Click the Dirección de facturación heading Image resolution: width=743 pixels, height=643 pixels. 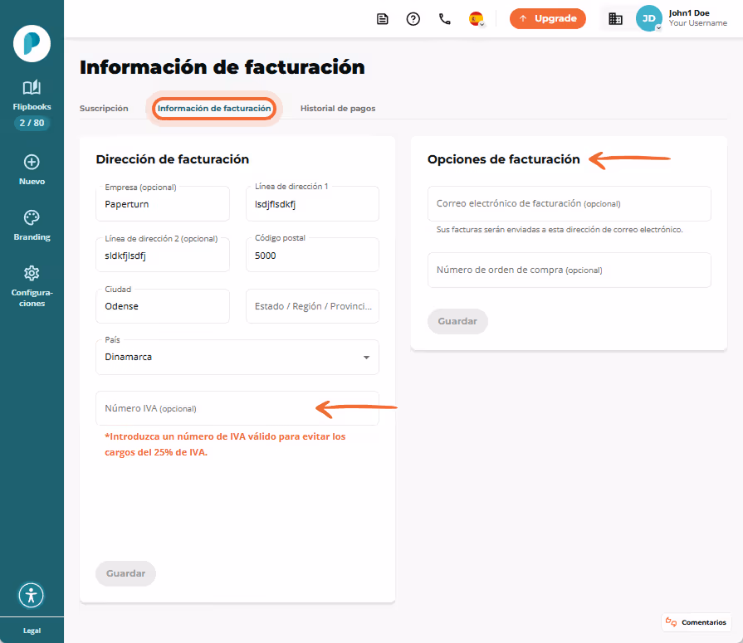[173, 159]
